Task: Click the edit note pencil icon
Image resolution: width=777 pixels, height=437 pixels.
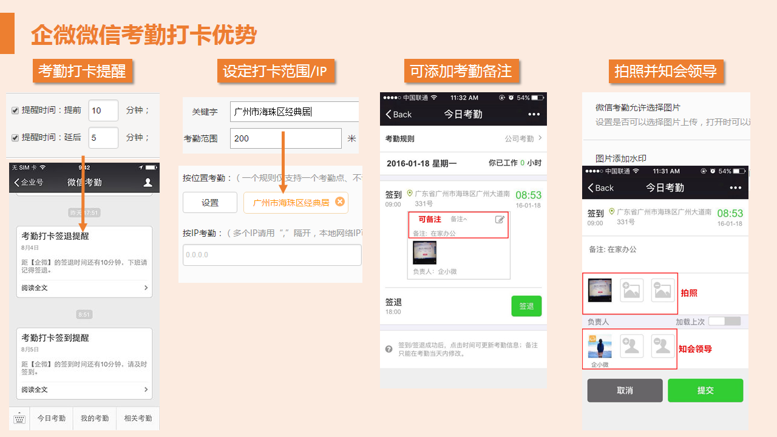Action: click(x=500, y=219)
